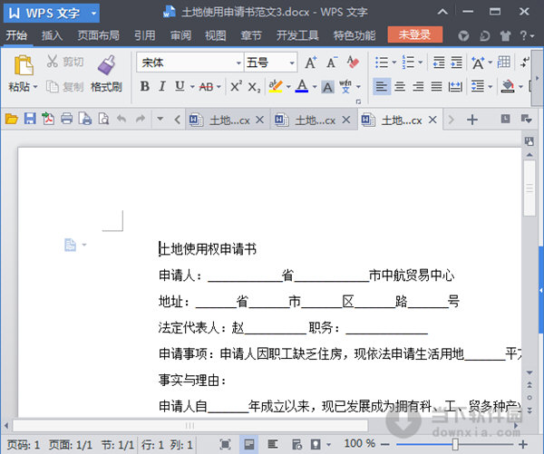Open file with folder icon

12,119
